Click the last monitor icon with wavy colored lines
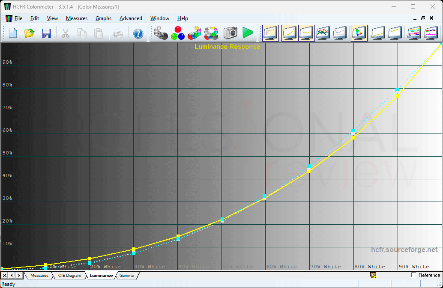 point(431,33)
